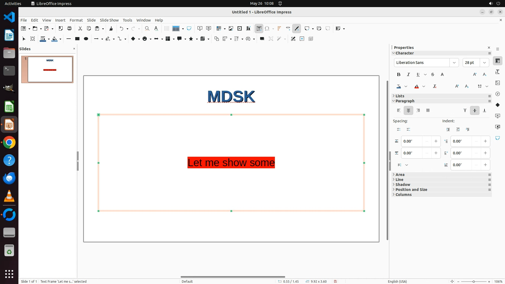505x284 pixels.
Task: Click the highlighting color red swatch
Action: pyautogui.click(x=416, y=87)
